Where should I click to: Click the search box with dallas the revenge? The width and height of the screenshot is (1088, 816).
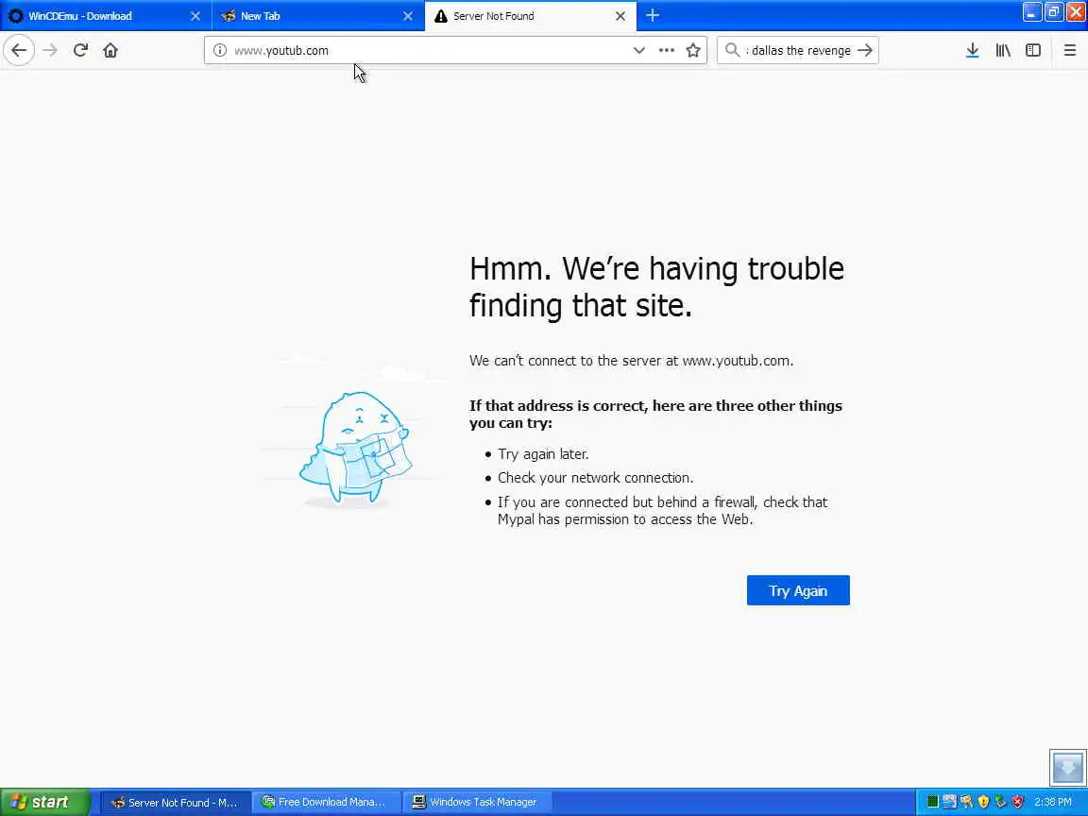798,51
